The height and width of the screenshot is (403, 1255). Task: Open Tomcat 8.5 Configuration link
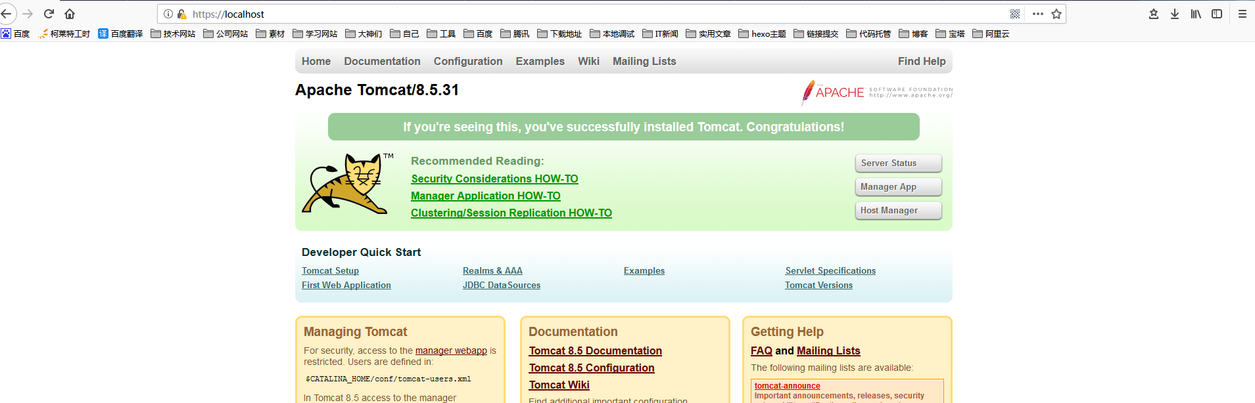pos(592,368)
